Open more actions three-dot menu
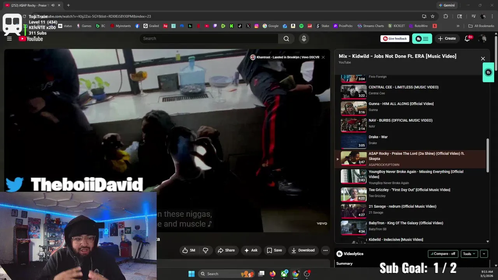498x280 pixels. point(325,250)
